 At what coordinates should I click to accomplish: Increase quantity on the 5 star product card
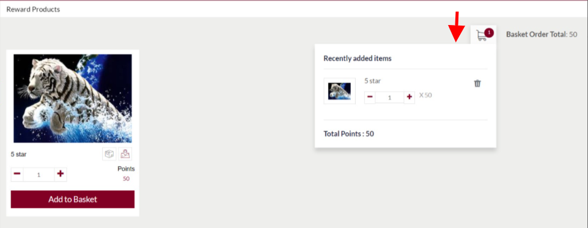point(61,174)
